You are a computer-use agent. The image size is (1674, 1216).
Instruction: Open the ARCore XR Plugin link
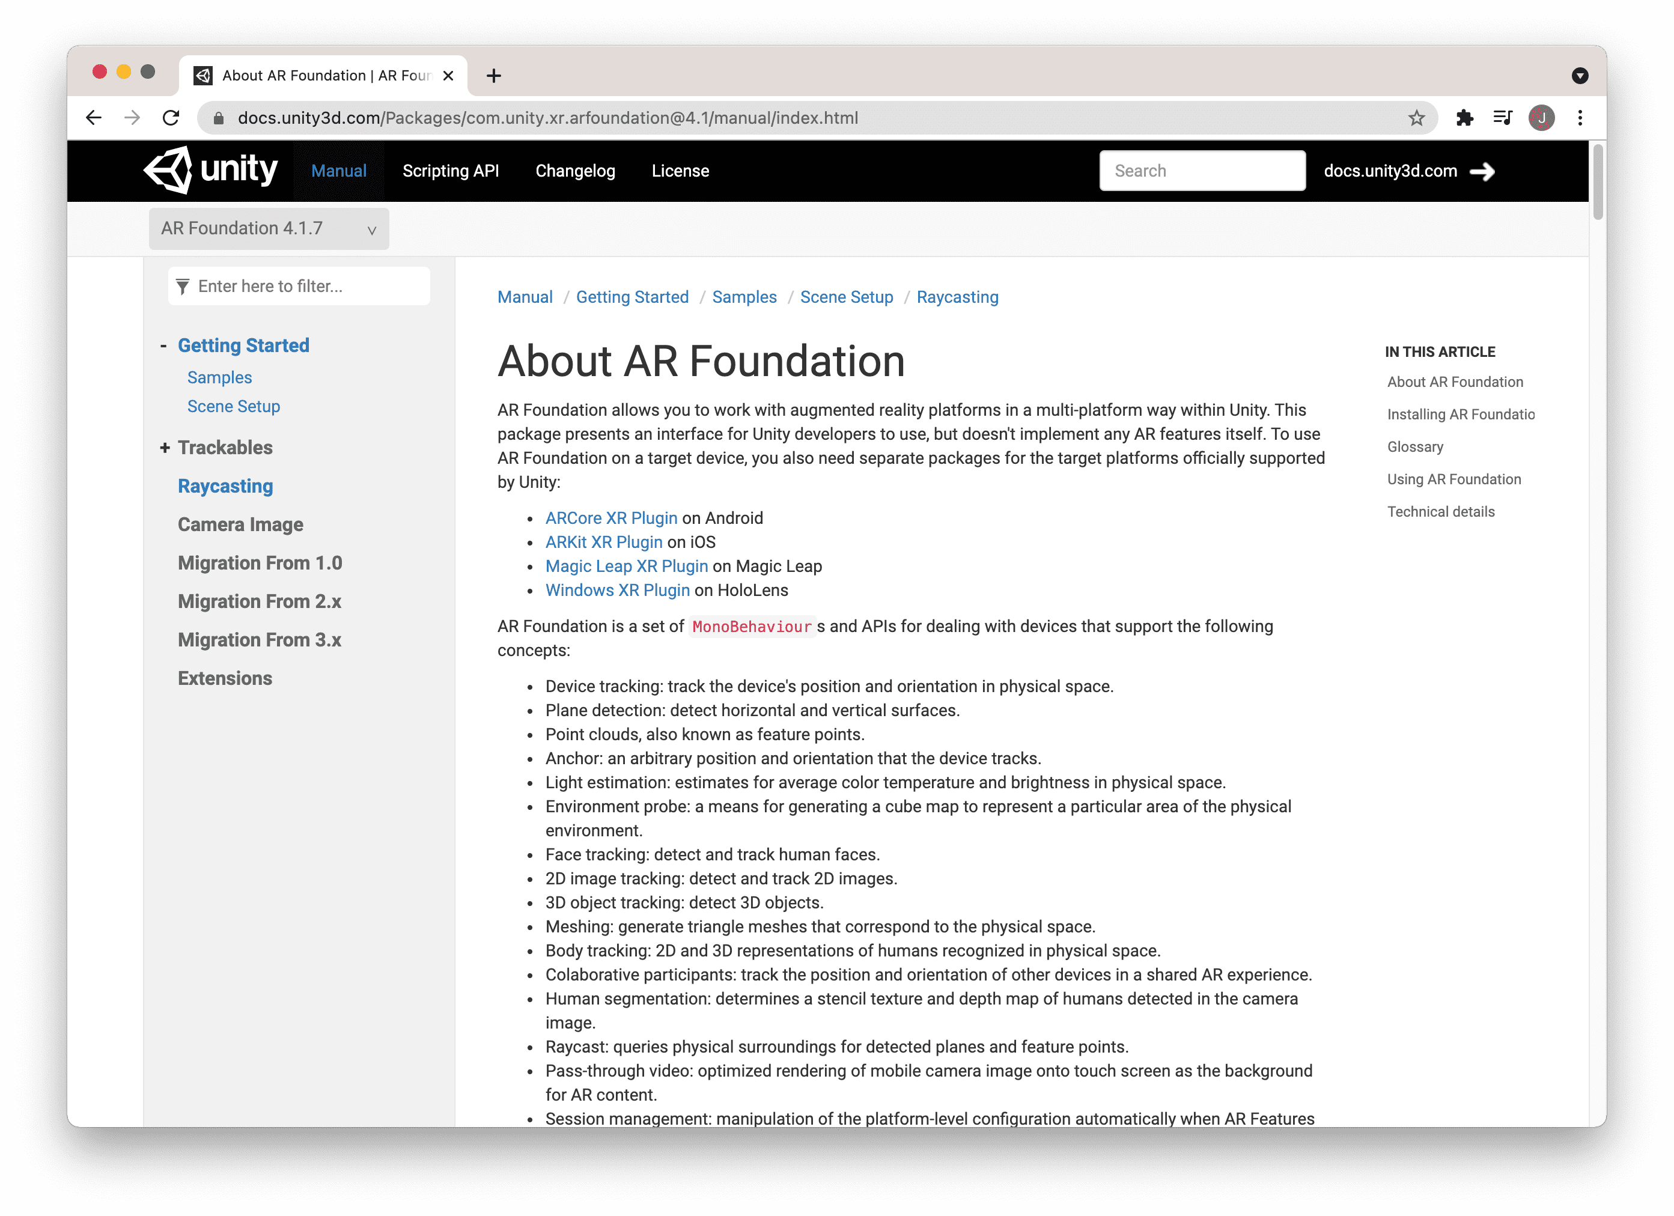click(x=610, y=518)
